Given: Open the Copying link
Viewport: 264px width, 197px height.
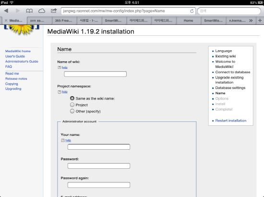Looking at the screenshot, I should tap(12, 84).
